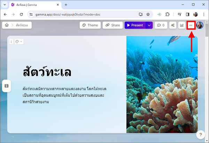Go back in the browser
The image size is (209, 143).
[5, 14]
